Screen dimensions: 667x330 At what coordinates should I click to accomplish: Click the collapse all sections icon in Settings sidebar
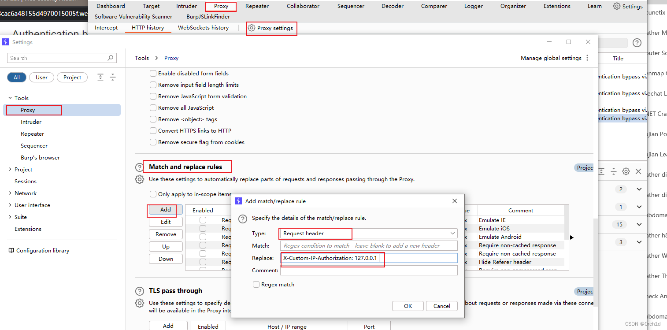(x=113, y=77)
